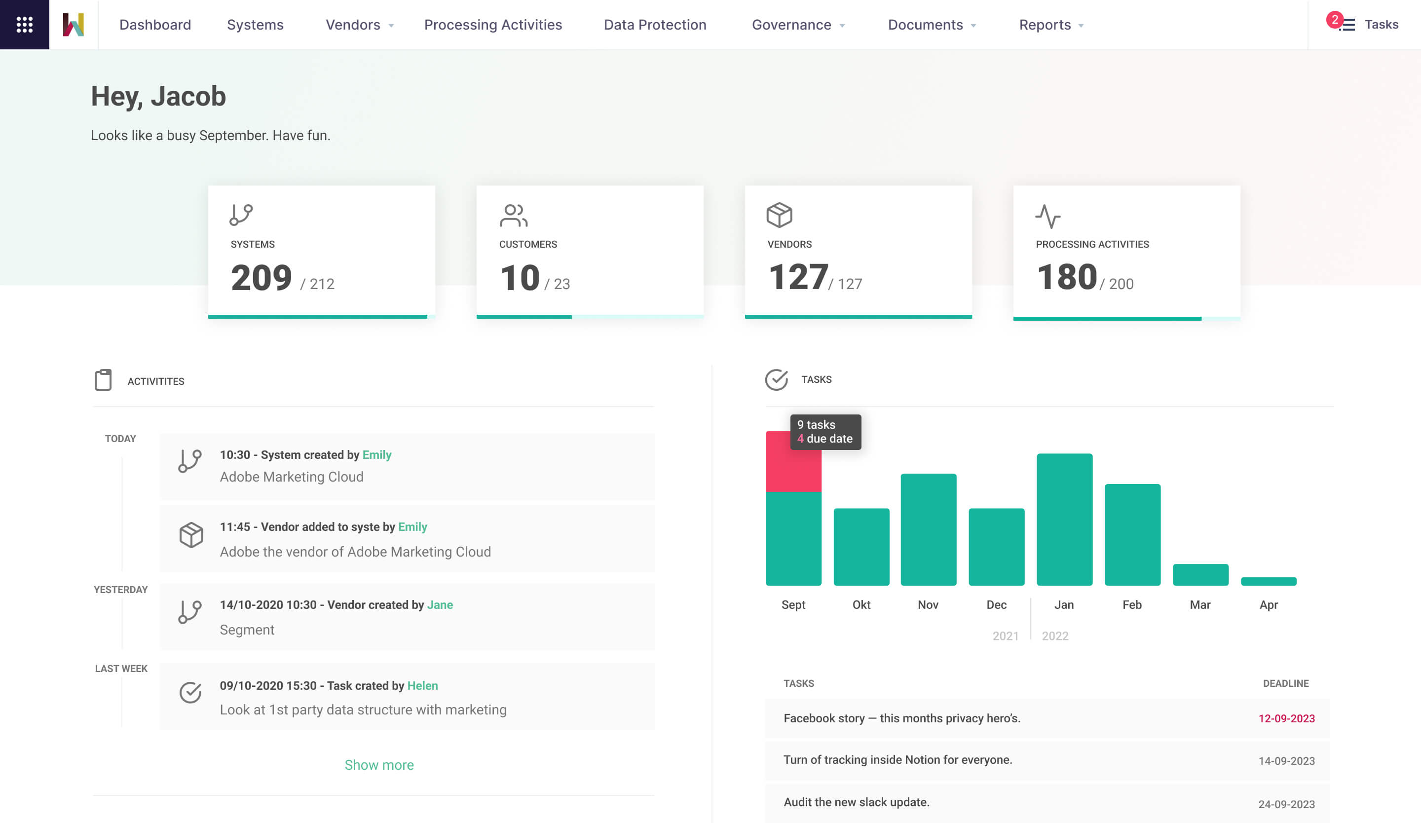
Task: Click the clipboard icon next to Activities
Action: point(104,380)
